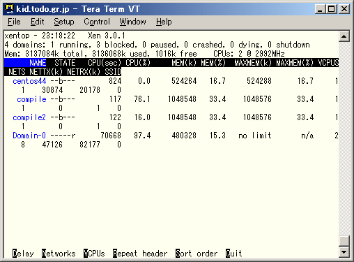
Task: Click the Networks option in xentop footer
Action: coord(59,254)
